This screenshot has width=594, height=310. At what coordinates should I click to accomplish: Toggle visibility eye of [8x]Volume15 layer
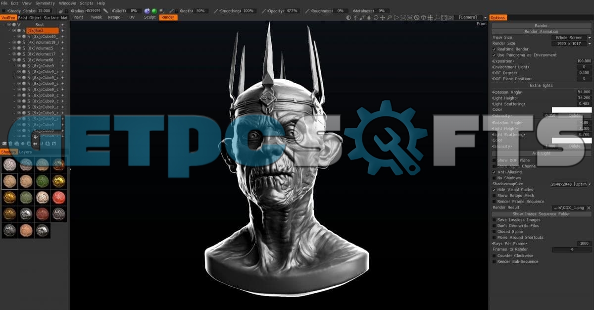point(14,48)
